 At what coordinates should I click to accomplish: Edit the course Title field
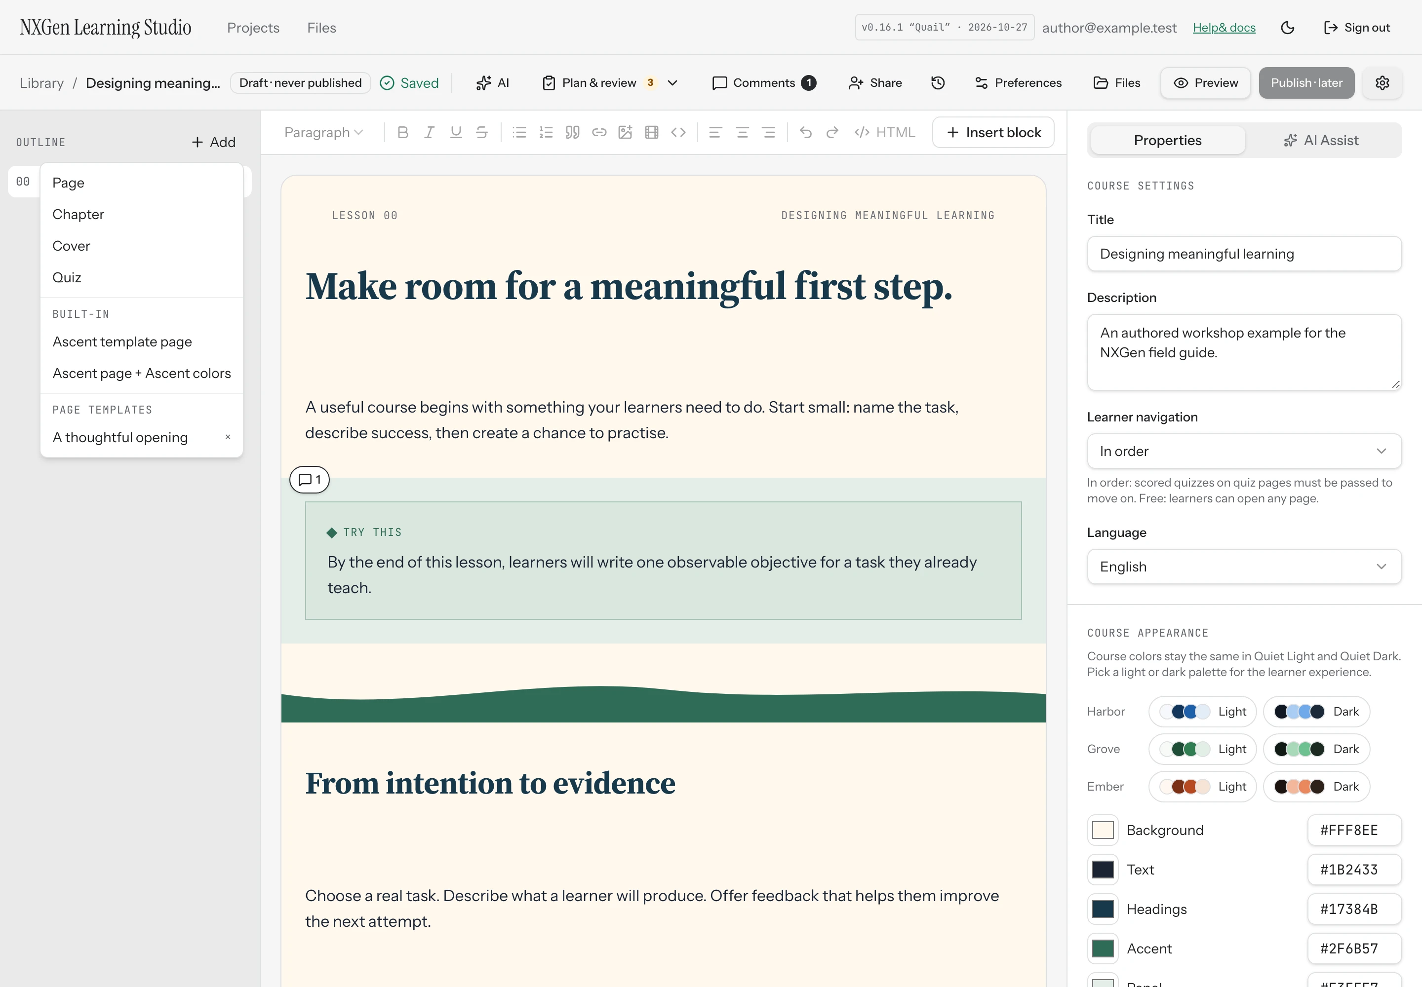tap(1244, 254)
